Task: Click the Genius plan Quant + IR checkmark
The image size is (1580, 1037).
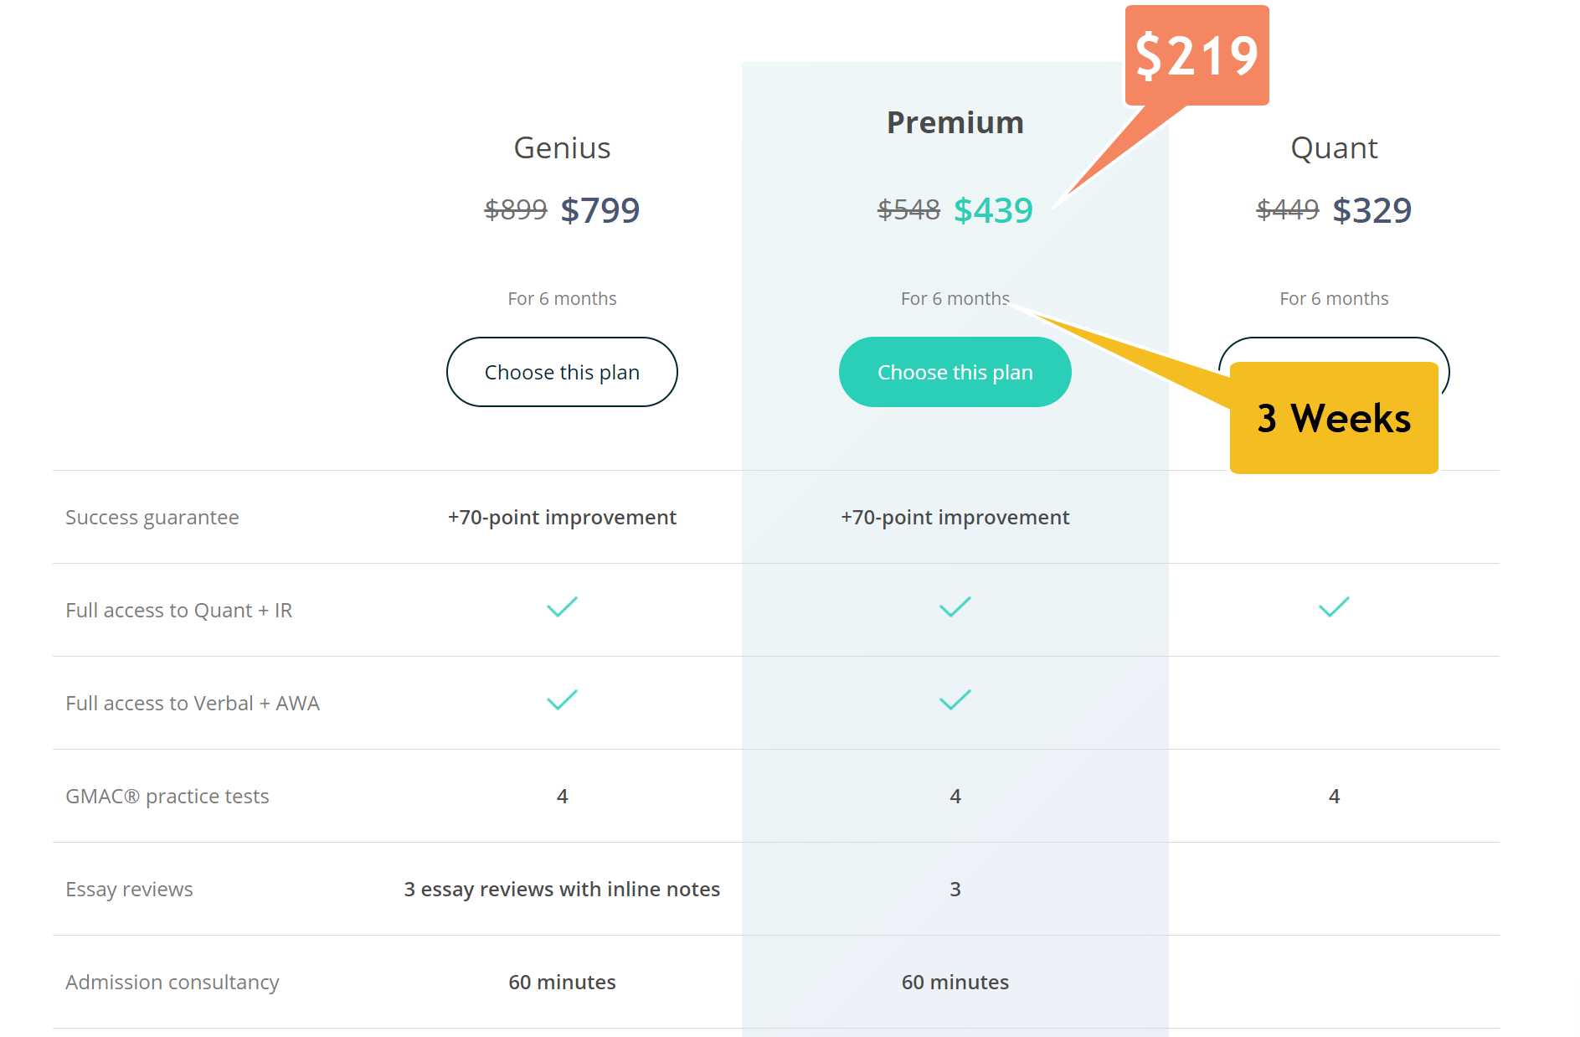Action: [x=562, y=607]
